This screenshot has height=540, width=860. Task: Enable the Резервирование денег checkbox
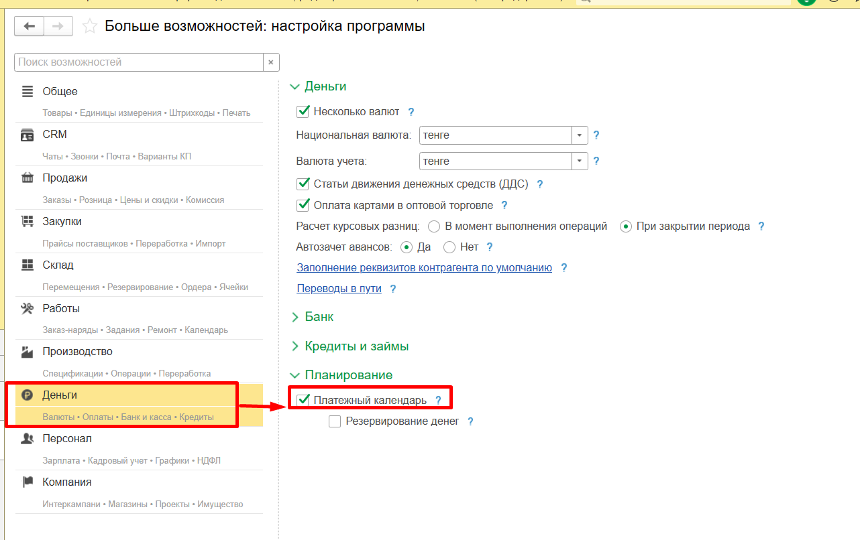335,421
